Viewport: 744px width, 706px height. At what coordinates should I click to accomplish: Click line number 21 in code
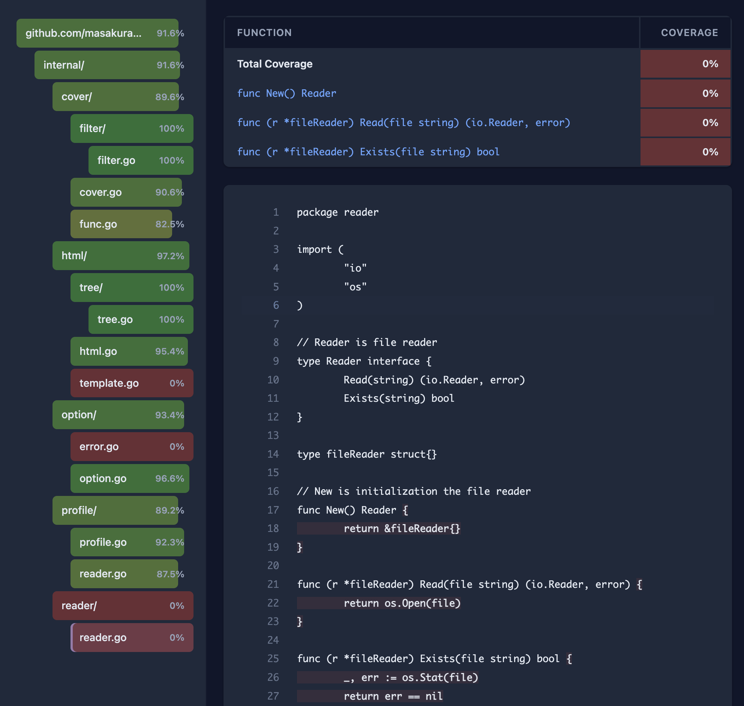click(273, 584)
